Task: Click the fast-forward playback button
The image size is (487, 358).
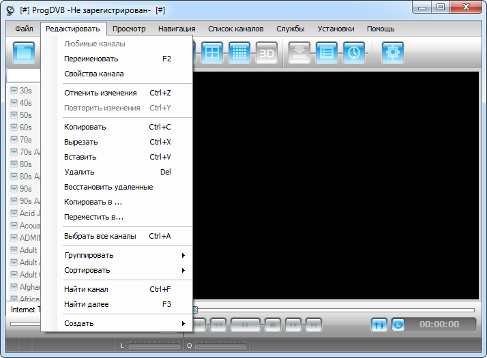Action: pyautogui.click(x=293, y=325)
